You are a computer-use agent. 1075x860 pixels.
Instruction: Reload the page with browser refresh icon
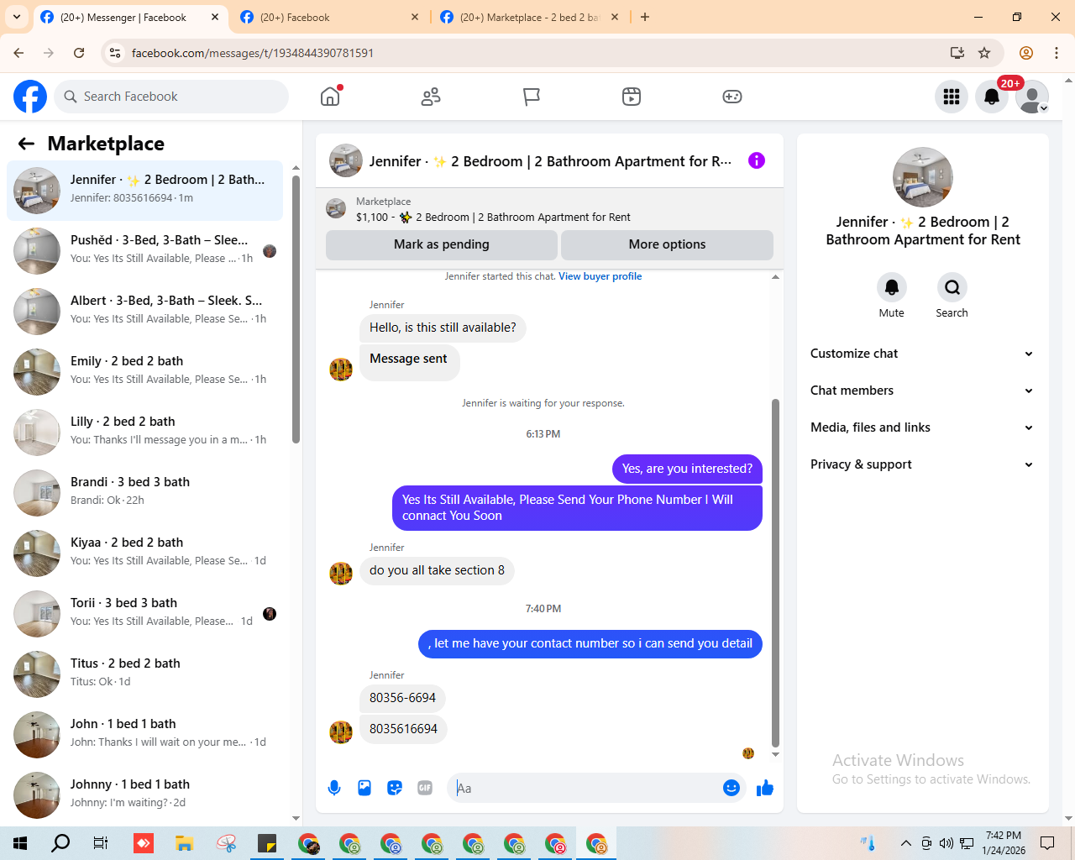click(x=79, y=53)
